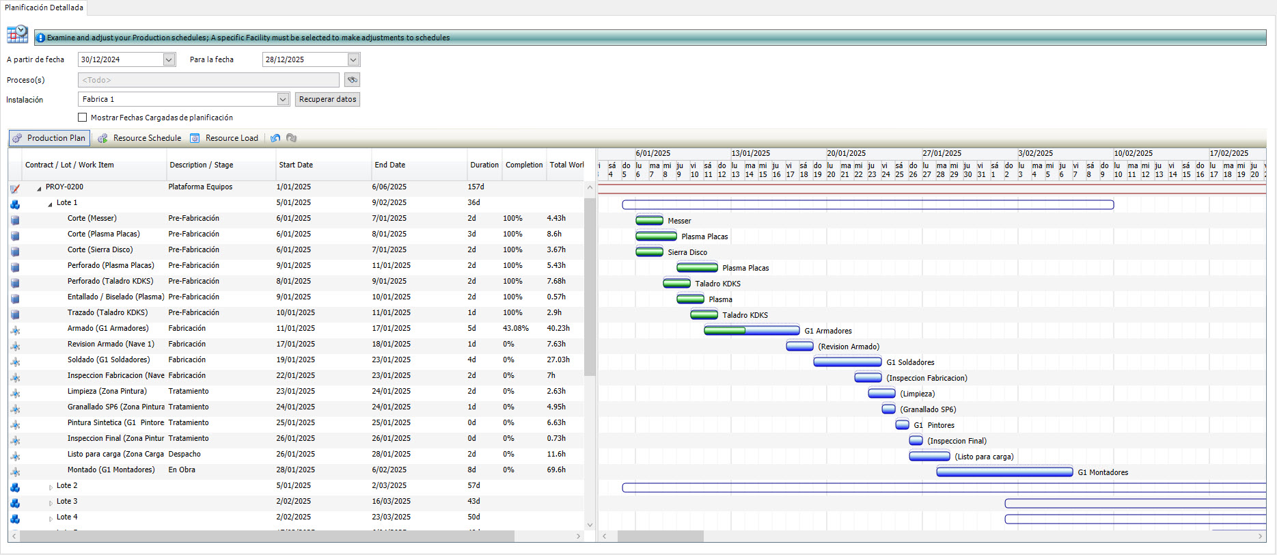
Task: Open the Para la fecha date dropdown
Action: click(x=353, y=59)
